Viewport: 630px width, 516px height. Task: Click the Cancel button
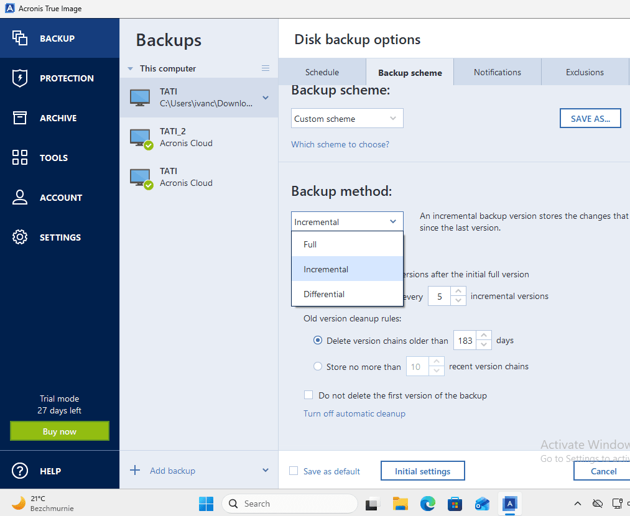coord(603,471)
